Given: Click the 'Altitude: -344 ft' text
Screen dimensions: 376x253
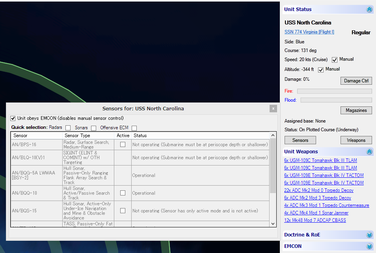Looking at the screenshot, I should (299, 69).
